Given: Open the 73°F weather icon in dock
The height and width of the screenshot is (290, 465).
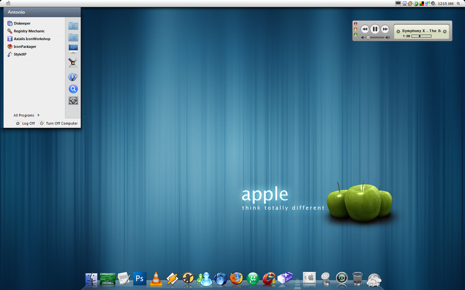Looking at the screenshot, I should [x=374, y=280].
